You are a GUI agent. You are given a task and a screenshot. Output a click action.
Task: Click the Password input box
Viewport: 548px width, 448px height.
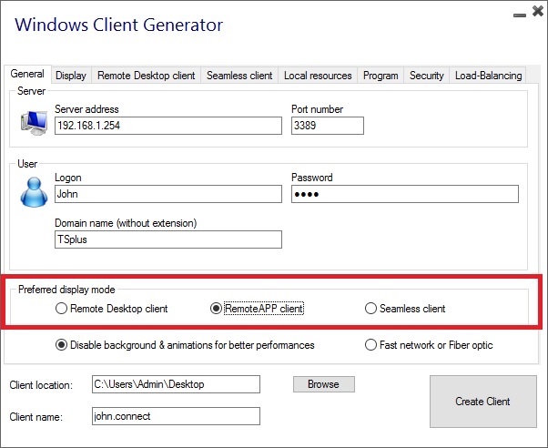pyautogui.click(x=404, y=194)
